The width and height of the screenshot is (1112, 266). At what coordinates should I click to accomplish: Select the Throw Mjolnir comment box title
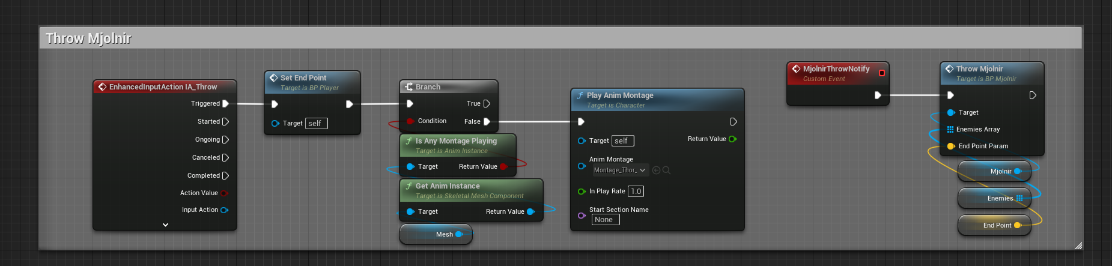pos(88,38)
